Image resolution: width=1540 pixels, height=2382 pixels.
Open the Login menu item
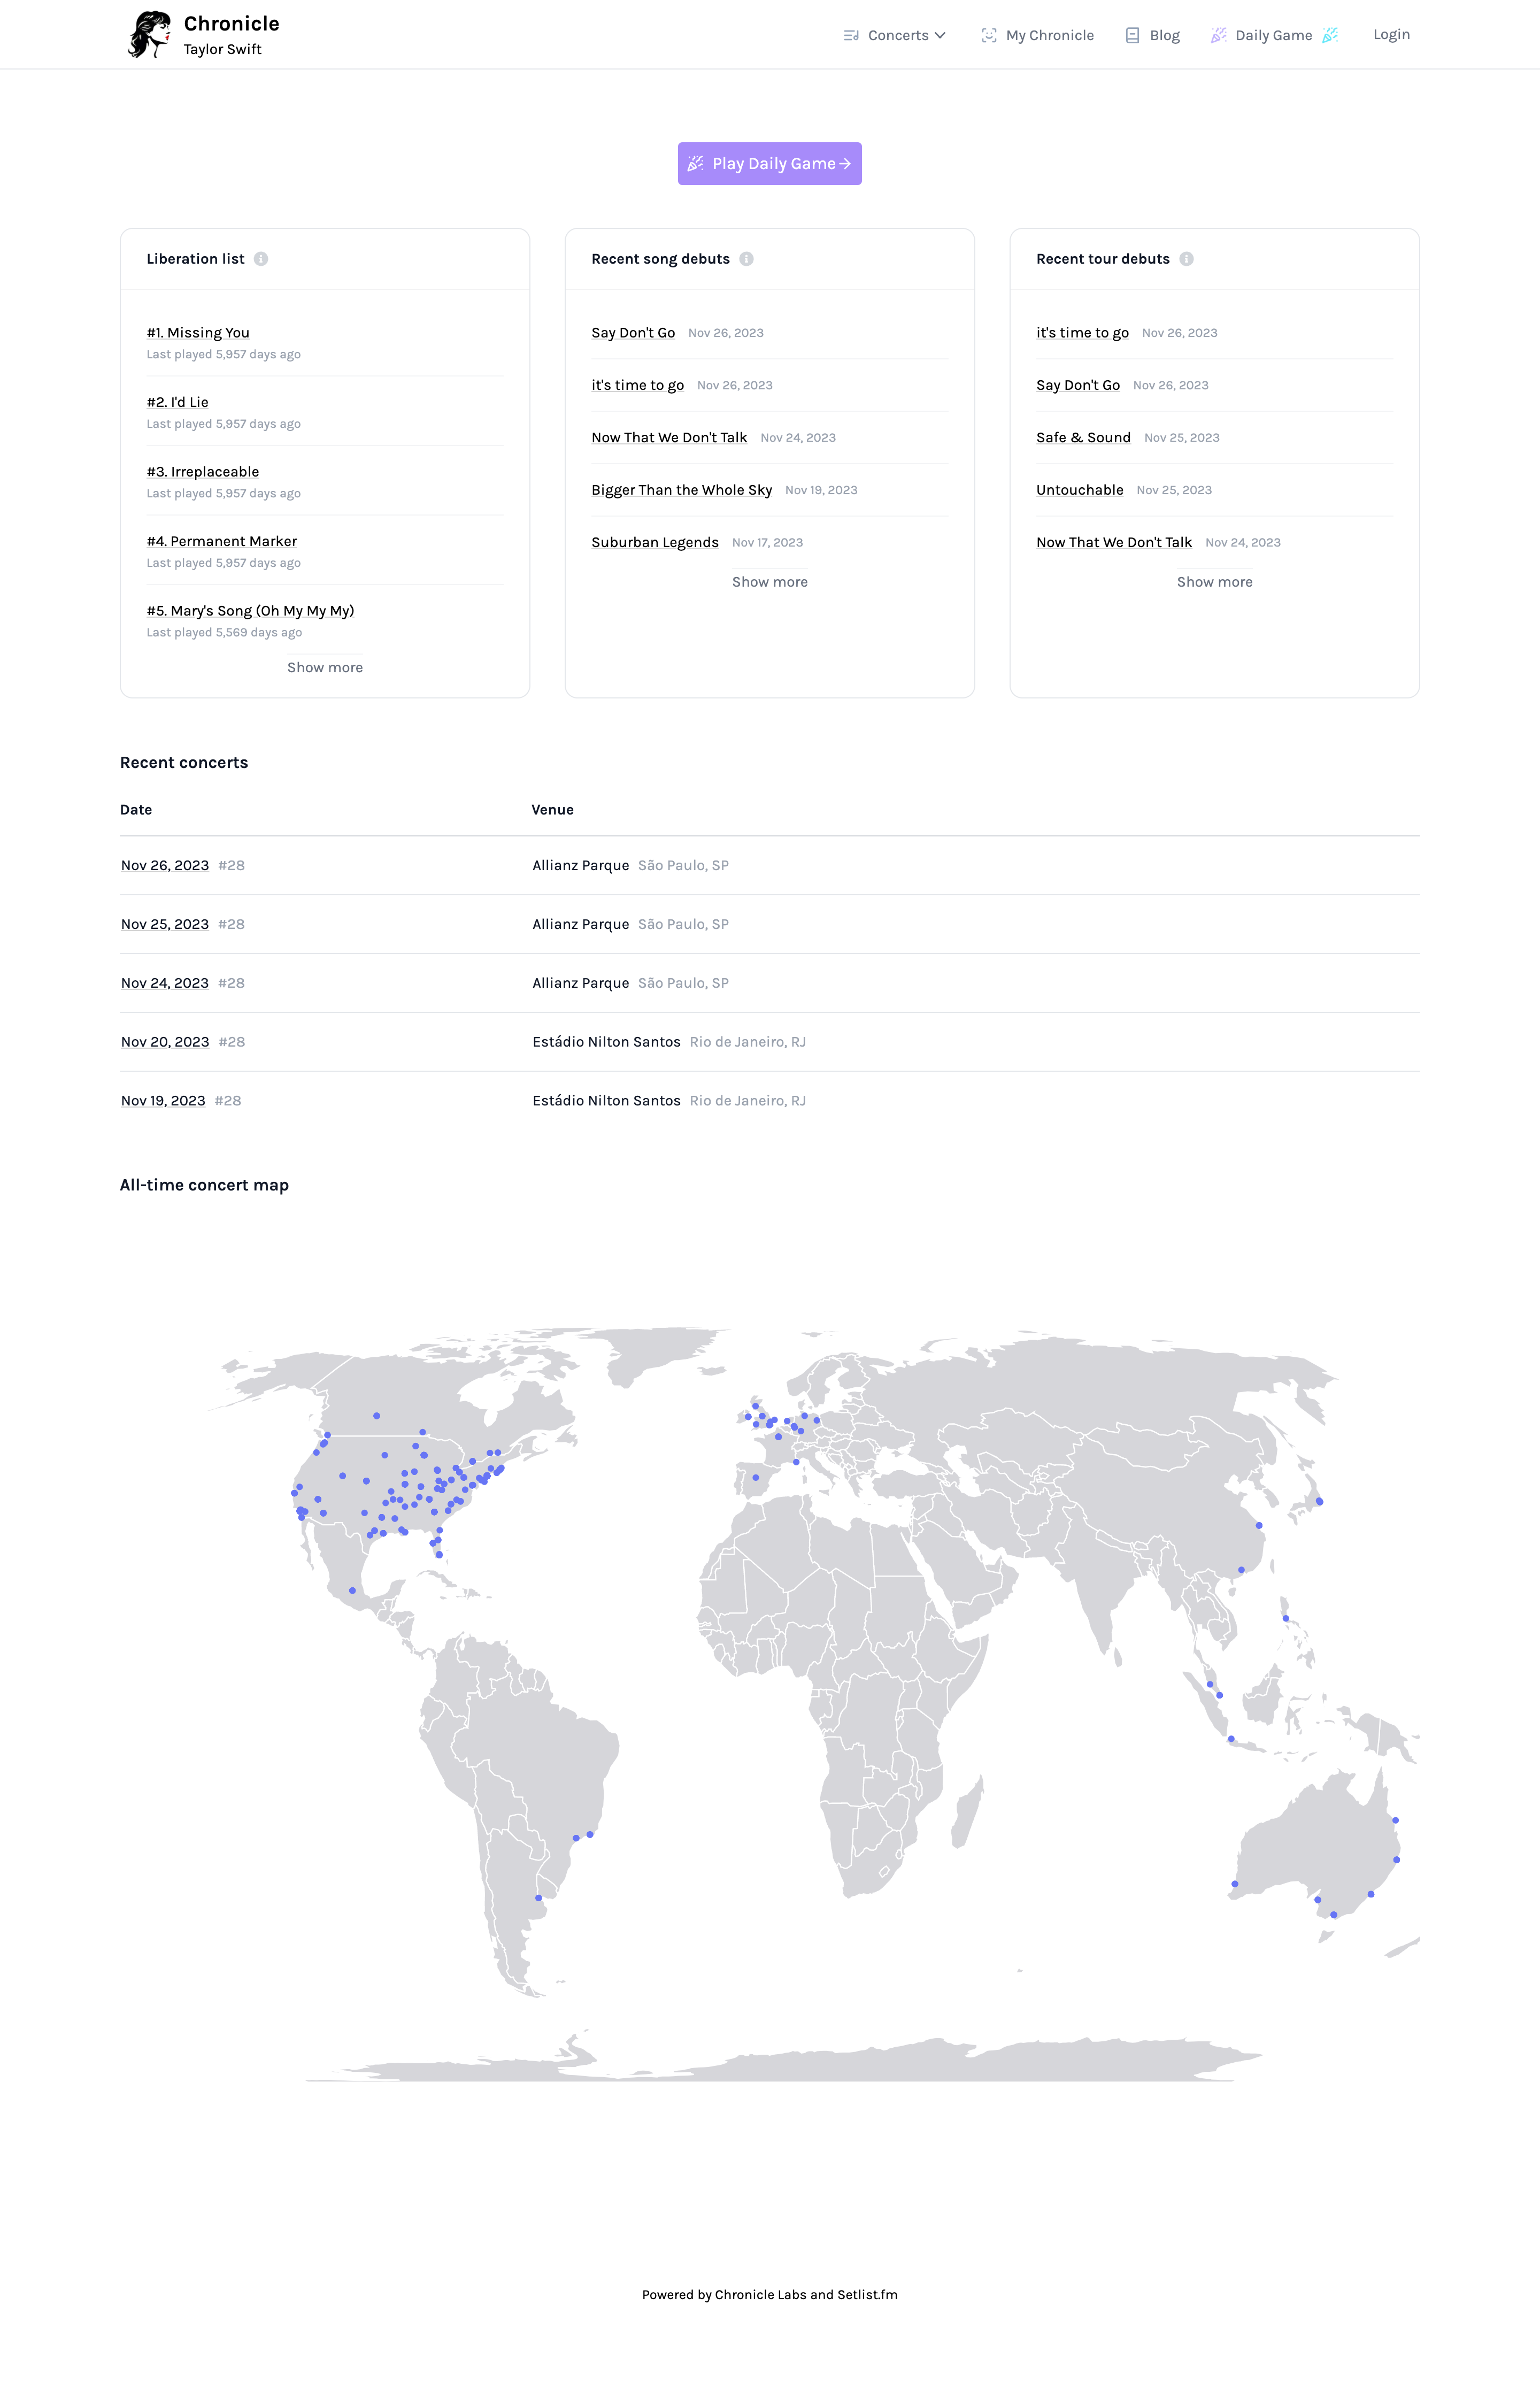[x=1391, y=34]
